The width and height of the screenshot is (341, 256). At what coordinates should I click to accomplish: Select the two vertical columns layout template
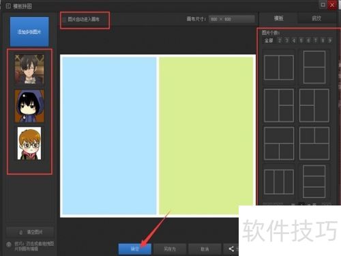[x=279, y=68]
